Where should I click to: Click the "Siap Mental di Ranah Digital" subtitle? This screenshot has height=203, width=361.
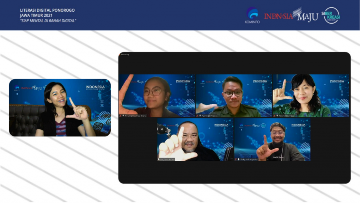click(48, 20)
